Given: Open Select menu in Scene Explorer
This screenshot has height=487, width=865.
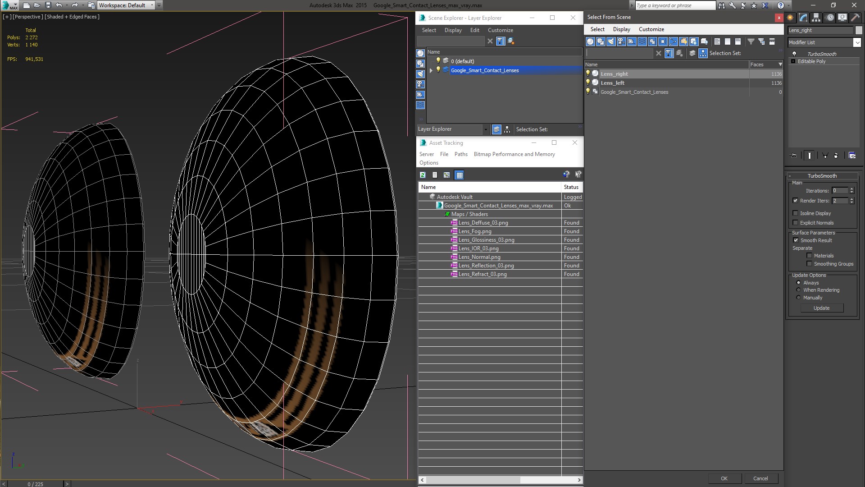Looking at the screenshot, I should click(429, 30).
